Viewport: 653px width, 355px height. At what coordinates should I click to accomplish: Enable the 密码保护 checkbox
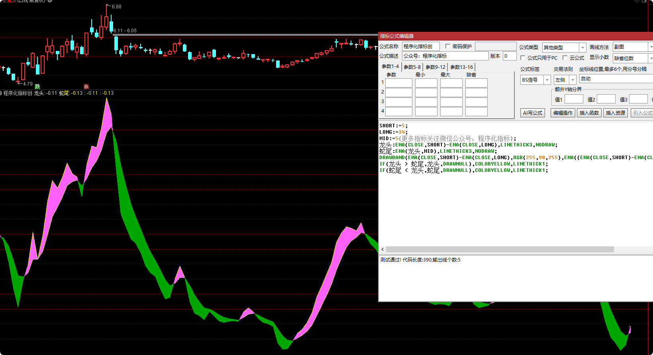tap(448, 47)
